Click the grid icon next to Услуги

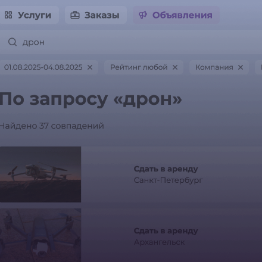click(x=8, y=15)
